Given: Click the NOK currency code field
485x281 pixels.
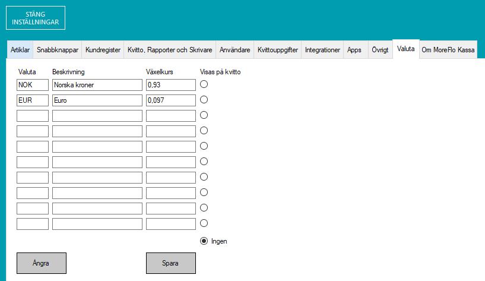Looking at the screenshot, I should [33, 85].
